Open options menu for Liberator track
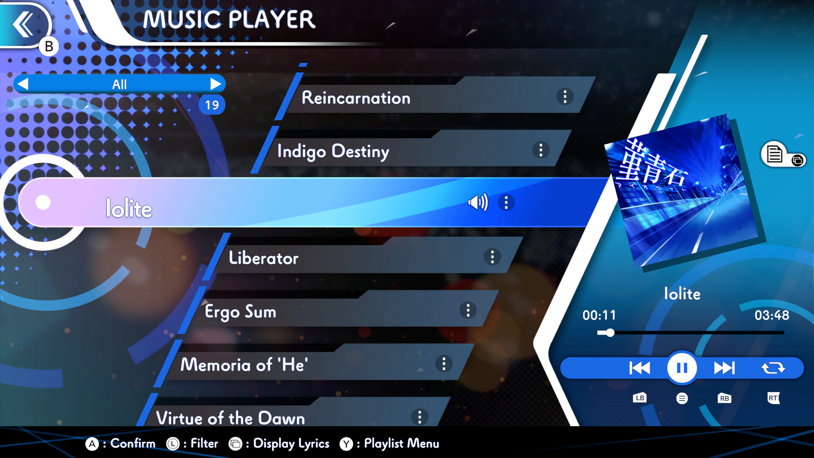This screenshot has height=458, width=814. click(491, 257)
